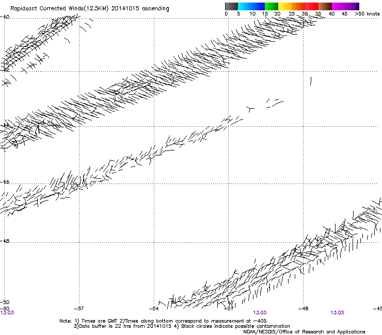
Task: Click the green 15-20 knots color segment
Action: click(272, 6)
